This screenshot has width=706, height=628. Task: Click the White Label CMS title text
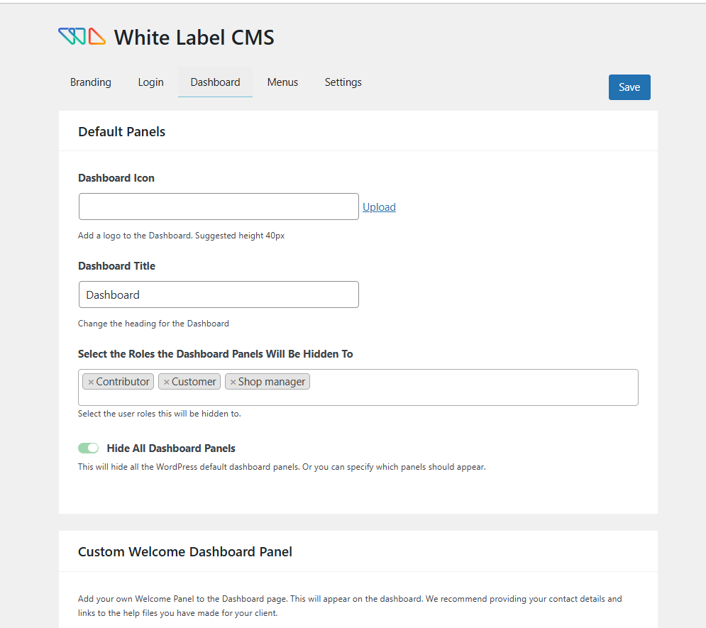pos(194,38)
